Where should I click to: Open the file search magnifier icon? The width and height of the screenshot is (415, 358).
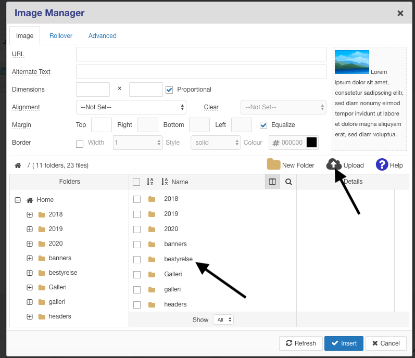288,182
